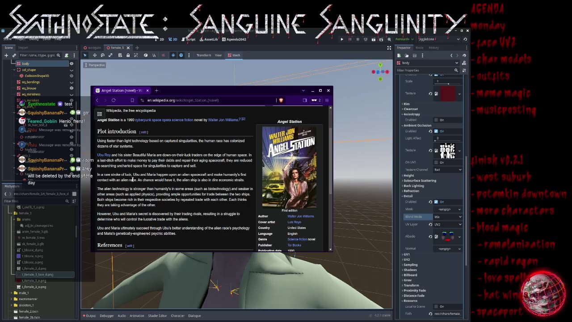Revert the Detail Albedo texture property
The image size is (572, 322).
pos(430,237)
